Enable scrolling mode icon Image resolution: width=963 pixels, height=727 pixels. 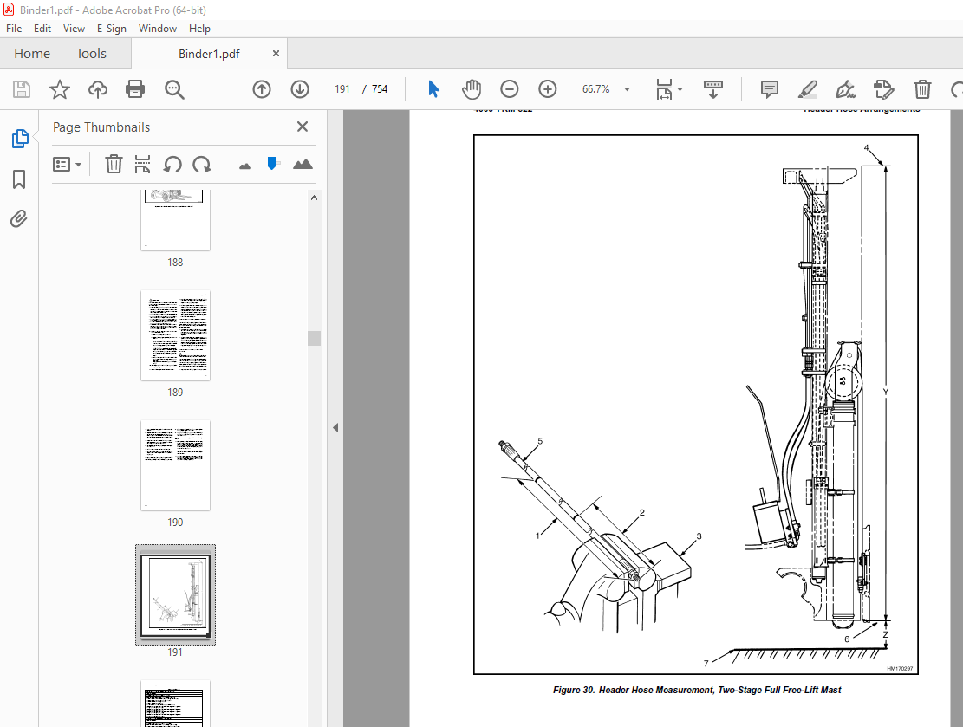713,89
